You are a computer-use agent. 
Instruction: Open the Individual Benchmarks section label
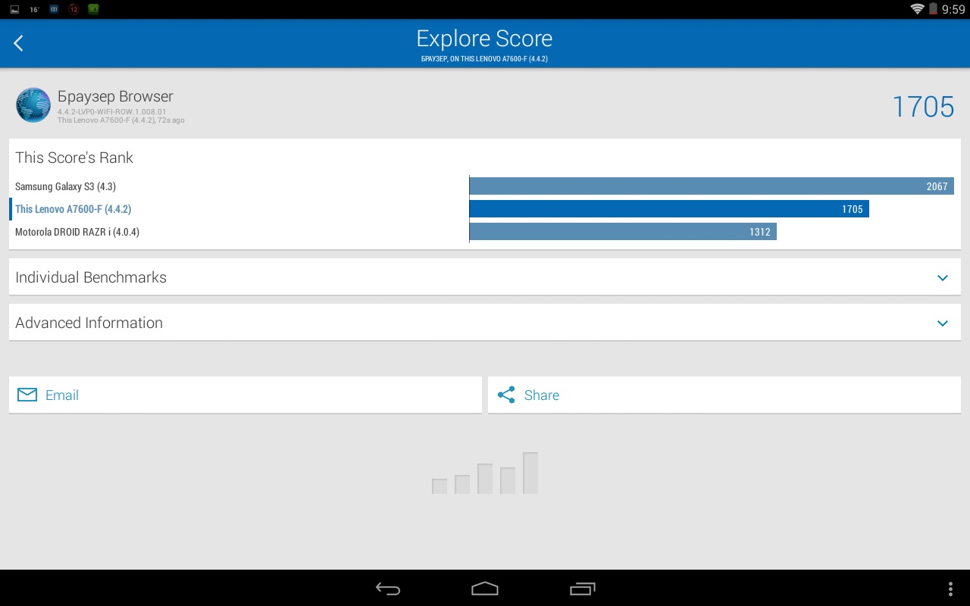(x=91, y=277)
